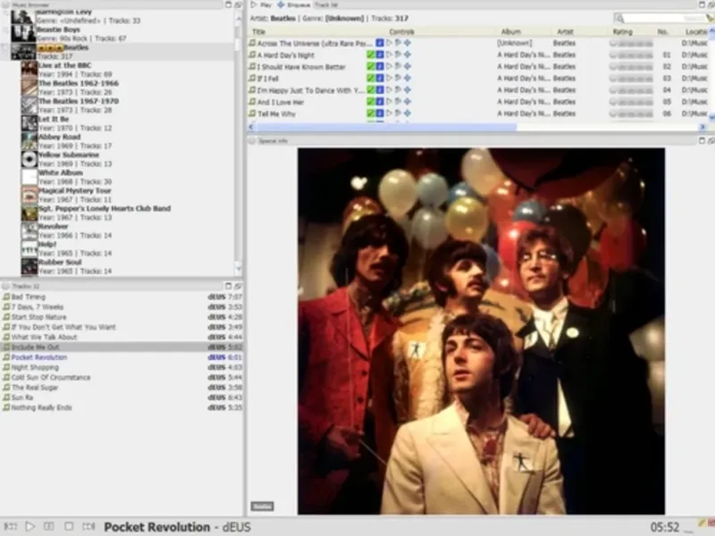Screen dimensions: 715x536
Task: Play 'Across The Universe' using row play icon
Action: pos(389,43)
